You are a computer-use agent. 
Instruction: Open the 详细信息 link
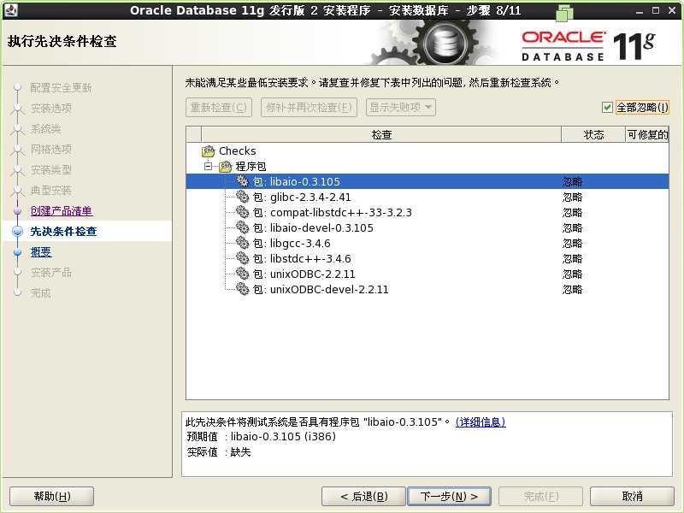481,422
